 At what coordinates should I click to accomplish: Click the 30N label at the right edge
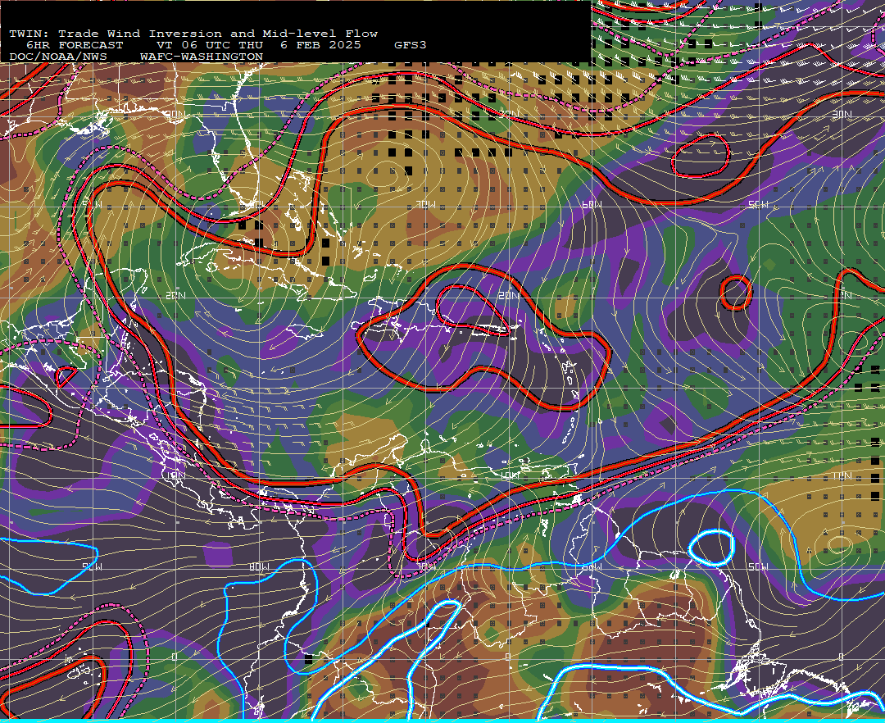click(x=842, y=115)
